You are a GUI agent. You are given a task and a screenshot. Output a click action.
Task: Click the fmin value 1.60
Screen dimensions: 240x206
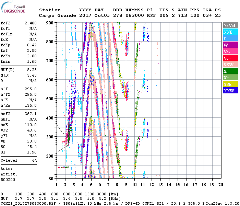pos(32,61)
